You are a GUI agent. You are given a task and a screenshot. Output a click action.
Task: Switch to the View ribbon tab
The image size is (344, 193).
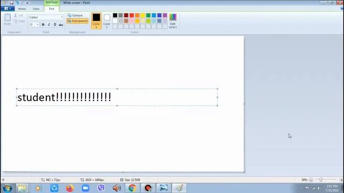[36, 9]
